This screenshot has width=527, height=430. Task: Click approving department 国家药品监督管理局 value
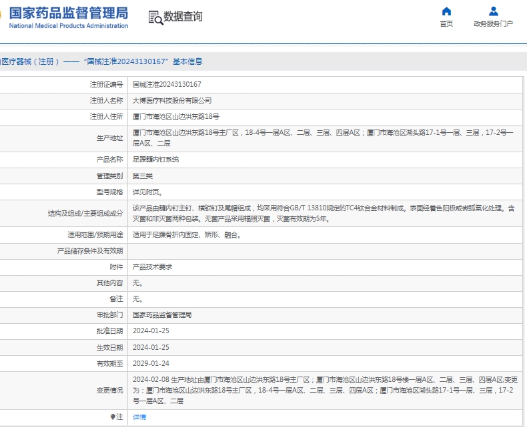point(162,315)
